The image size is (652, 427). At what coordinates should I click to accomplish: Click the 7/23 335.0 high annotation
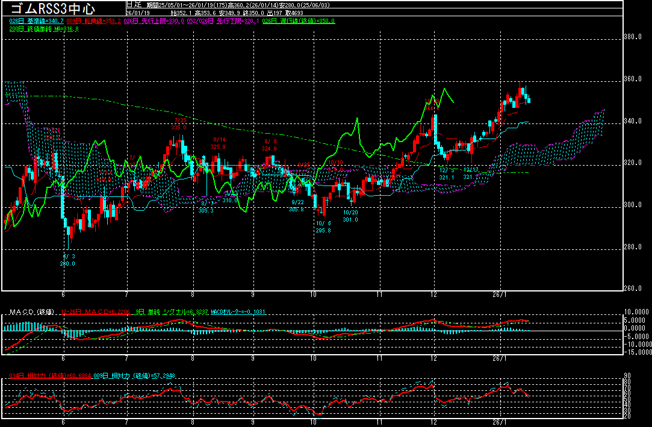coord(178,123)
